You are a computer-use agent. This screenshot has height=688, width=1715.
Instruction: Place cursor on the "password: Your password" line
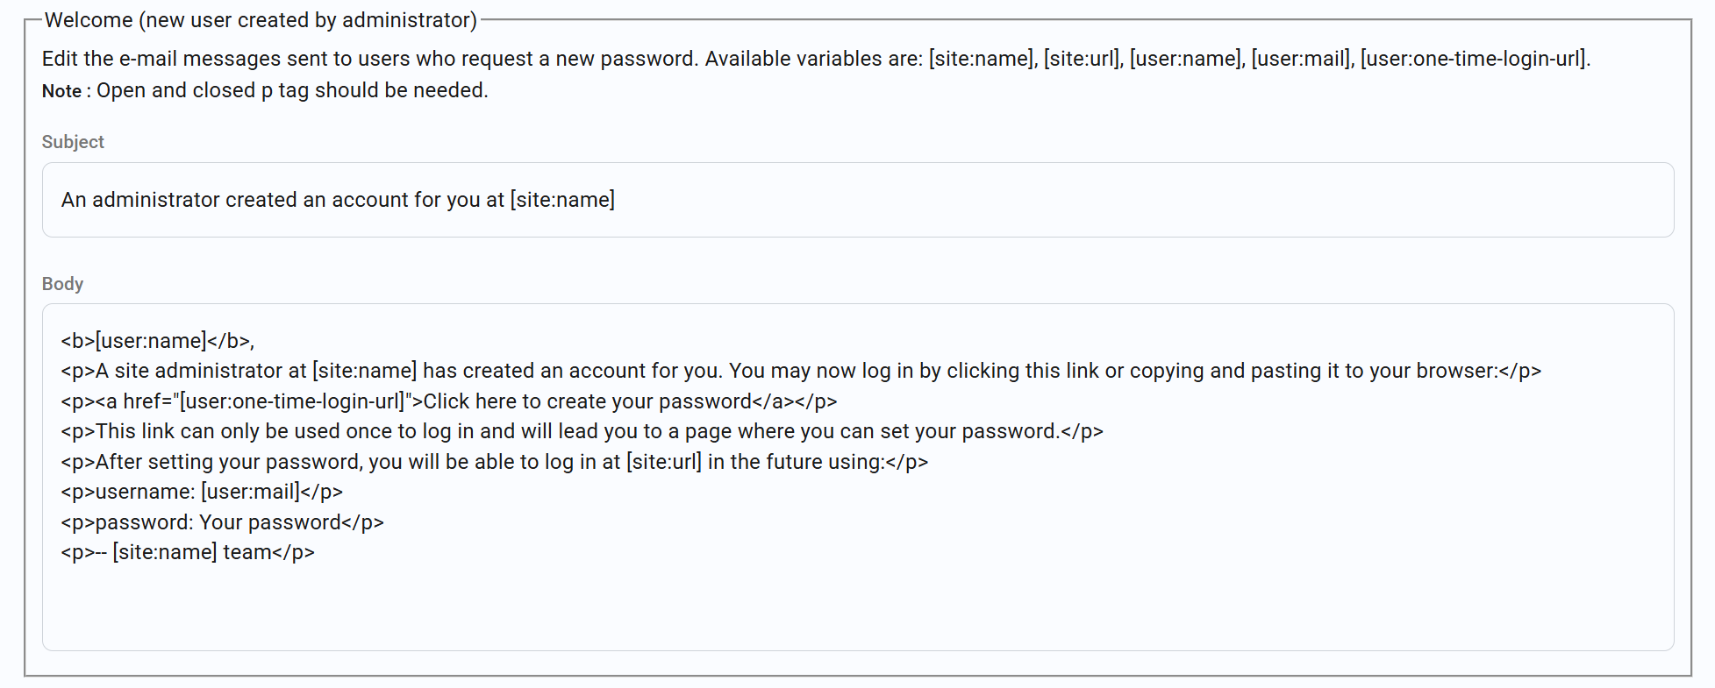[x=222, y=522]
